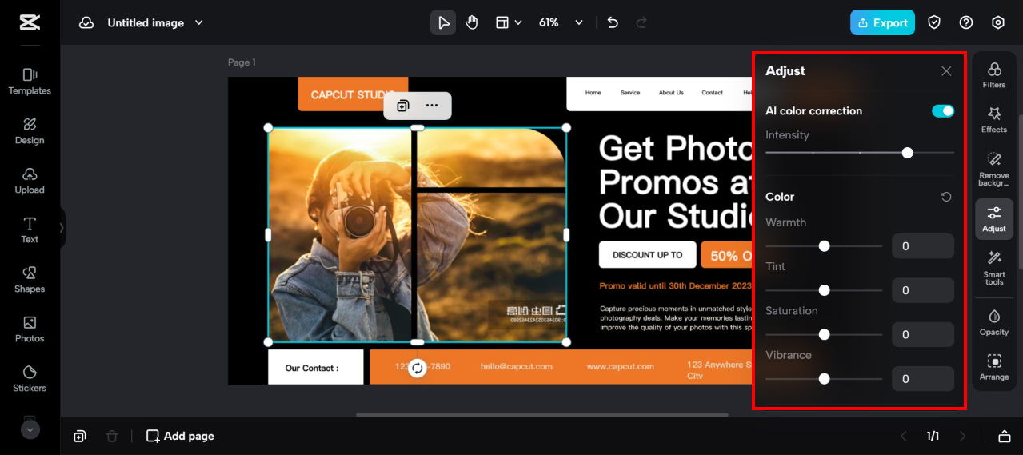
Task: Click Add page button
Action: coord(180,436)
